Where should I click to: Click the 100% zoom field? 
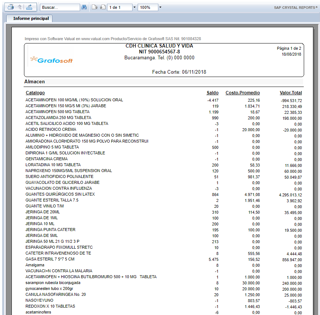pos(147,7)
